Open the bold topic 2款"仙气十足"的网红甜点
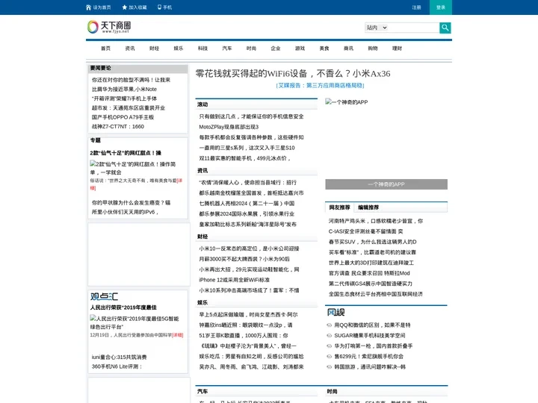The width and height of the screenshot is (538, 403). pyautogui.click(x=126, y=153)
